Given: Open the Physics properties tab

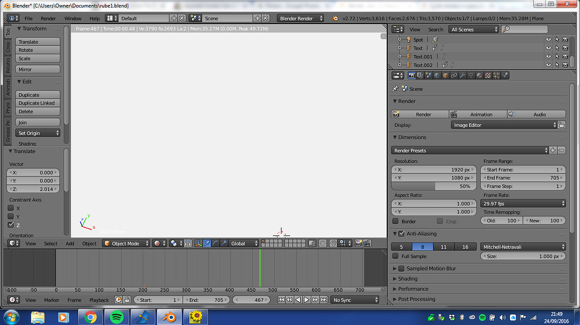Looking at the screenshot, I should [x=505, y=76].
